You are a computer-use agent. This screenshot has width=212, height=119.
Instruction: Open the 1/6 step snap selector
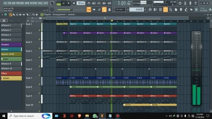coord(120,10)
